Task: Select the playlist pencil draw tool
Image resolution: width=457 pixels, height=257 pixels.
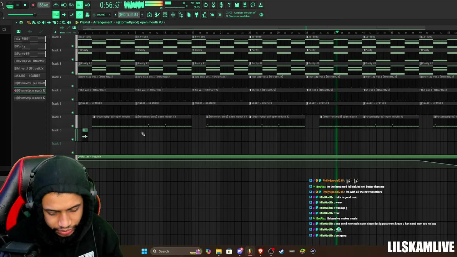Action: point(29,22)
